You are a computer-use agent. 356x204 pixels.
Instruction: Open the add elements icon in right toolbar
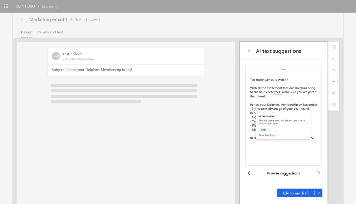[x=333, y=47]
